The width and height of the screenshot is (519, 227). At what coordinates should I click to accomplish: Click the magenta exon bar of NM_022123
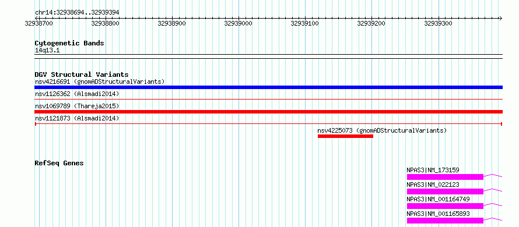tap(445, 191)
